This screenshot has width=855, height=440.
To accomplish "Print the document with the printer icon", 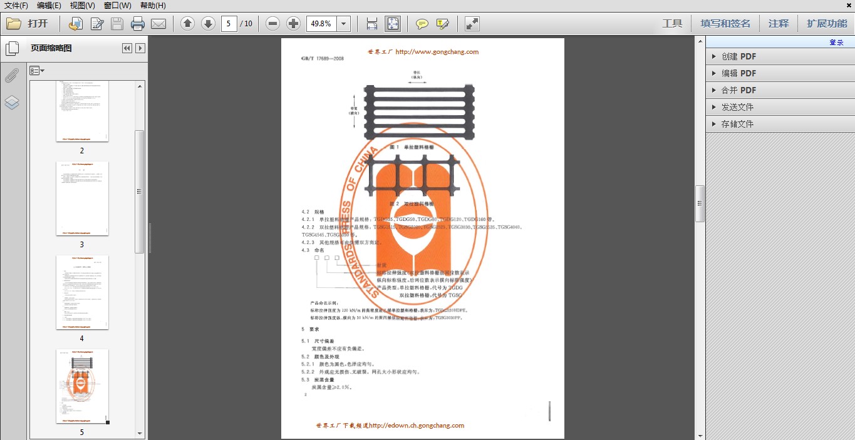I will pyautogui.click(x=138, y=24).
